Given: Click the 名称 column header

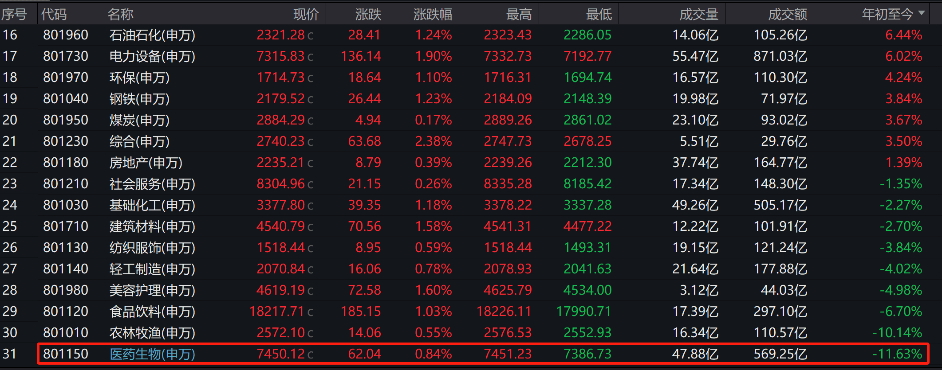Looking at the screenshot, I should click(x=121, y=14).
